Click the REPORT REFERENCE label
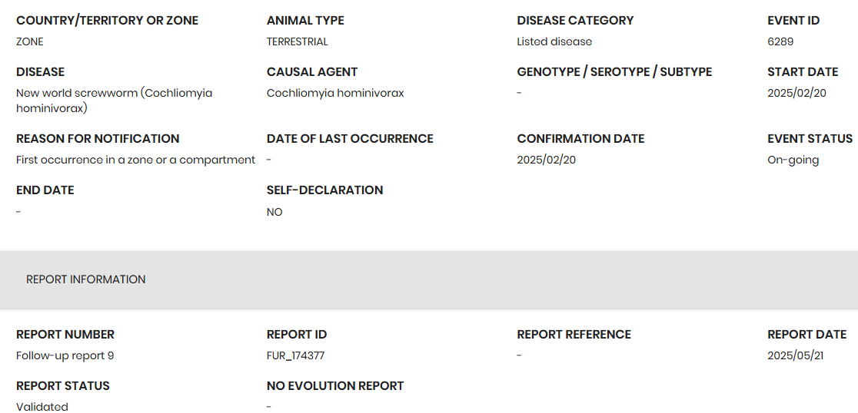858x413 pixels. click(574, 335)
